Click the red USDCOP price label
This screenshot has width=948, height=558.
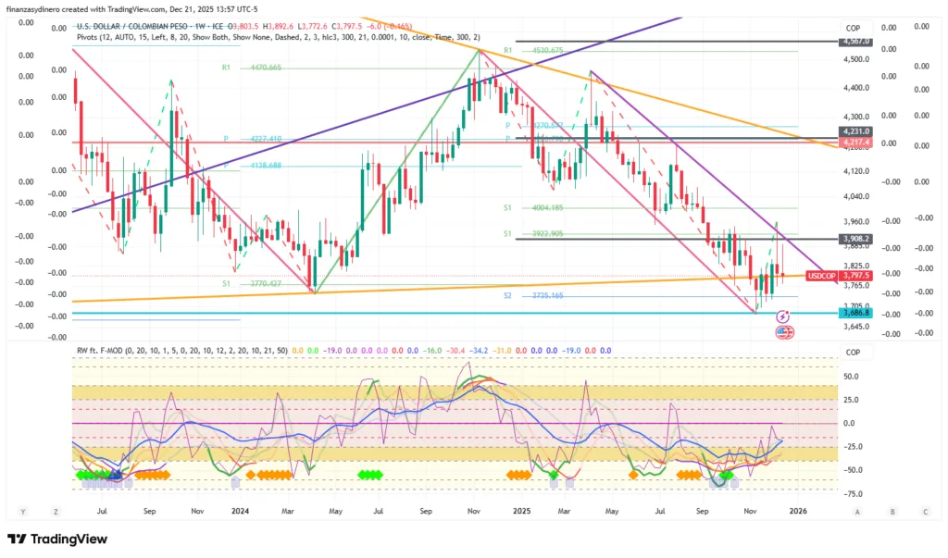tap(821, 275)
